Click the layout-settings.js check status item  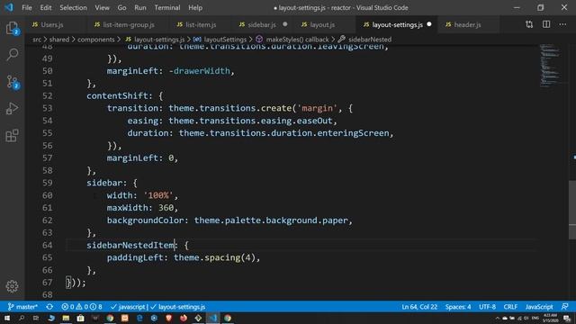click(178, 307)
